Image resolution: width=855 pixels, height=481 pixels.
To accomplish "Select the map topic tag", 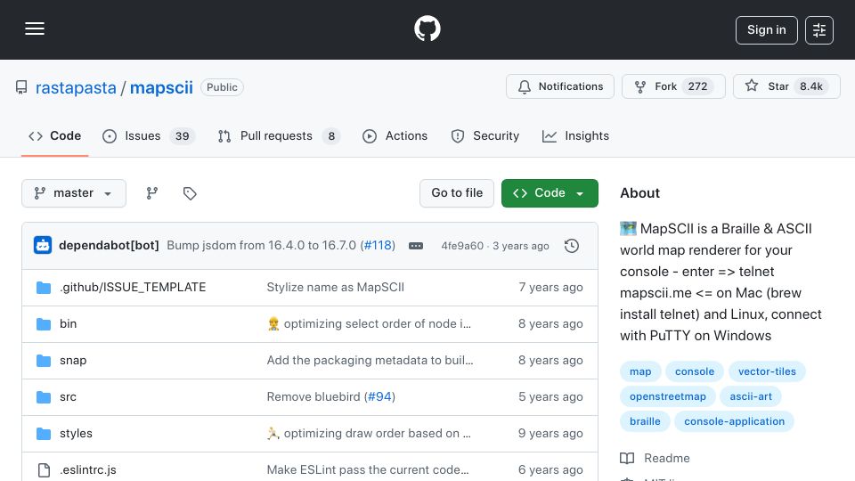I will pyautogui.click(x=640, y=371).
